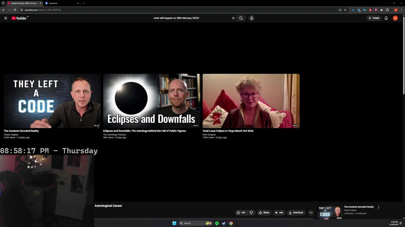Screen dimensions: 405x227
Task: Open Steam from the taskbar
Action: (224, 223)
